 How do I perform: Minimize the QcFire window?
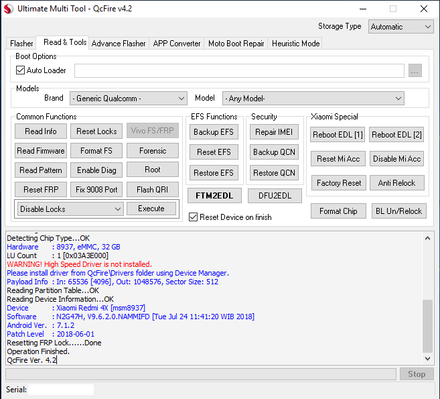[x=363, y=9]
